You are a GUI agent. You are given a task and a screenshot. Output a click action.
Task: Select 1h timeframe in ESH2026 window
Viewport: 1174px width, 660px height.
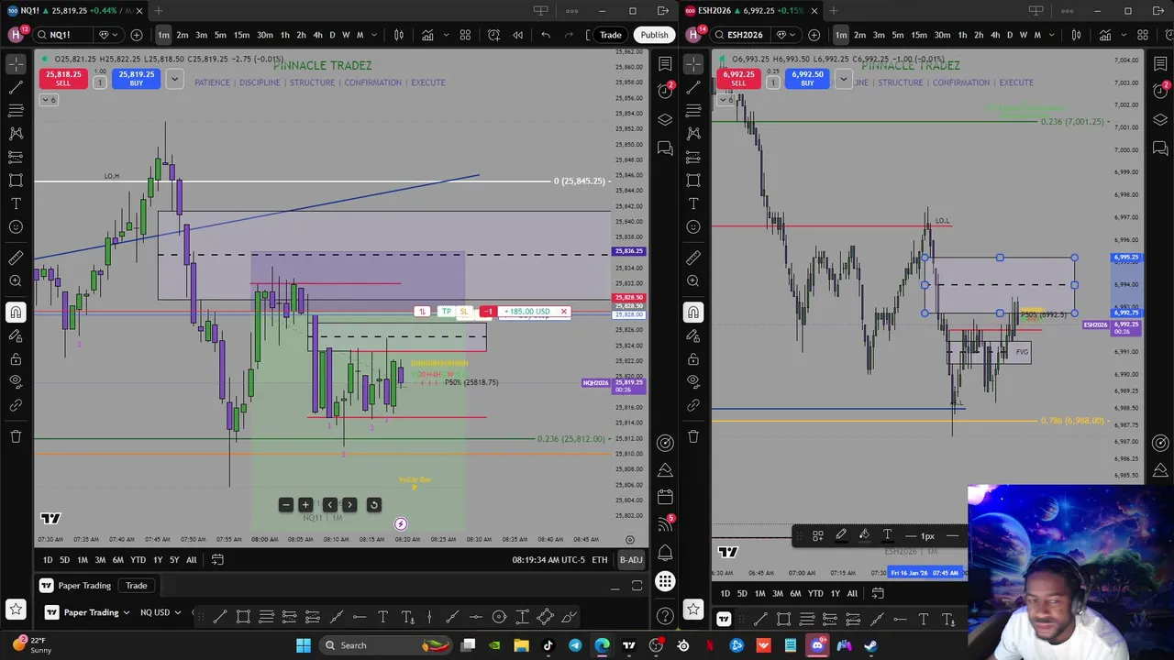(x=962, y=35)
